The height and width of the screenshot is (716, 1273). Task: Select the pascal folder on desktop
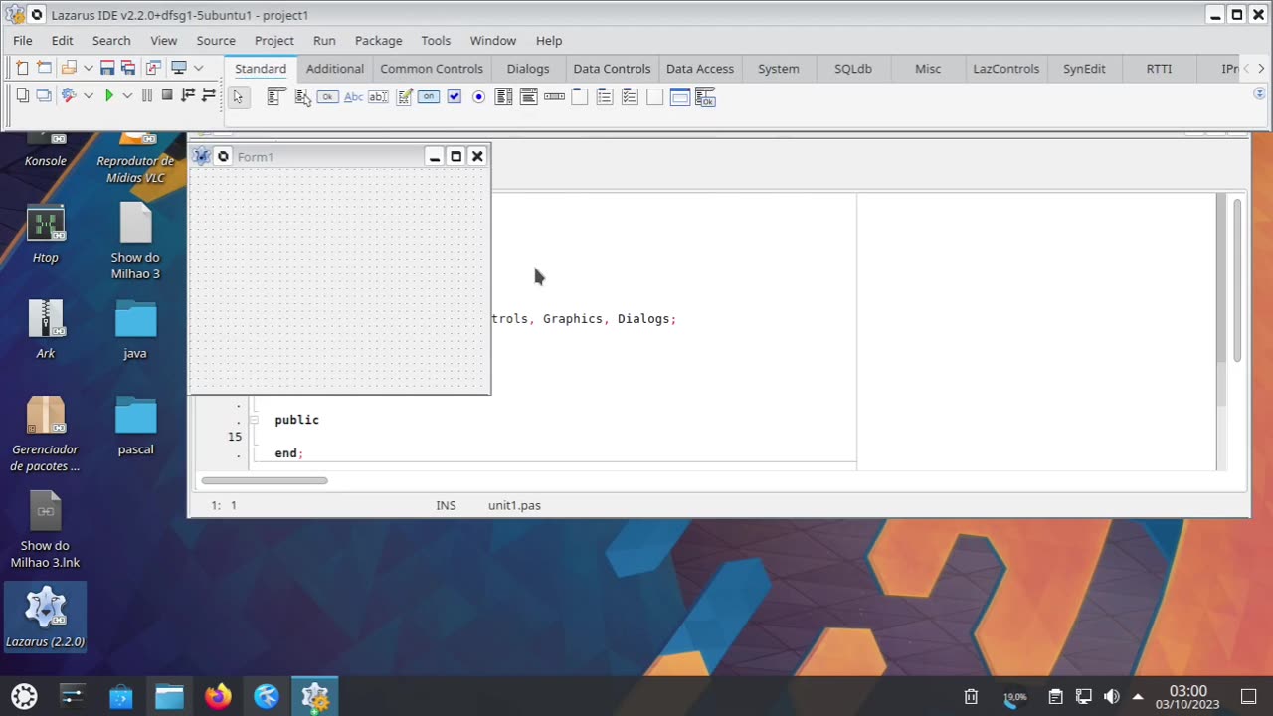(135, 426)
